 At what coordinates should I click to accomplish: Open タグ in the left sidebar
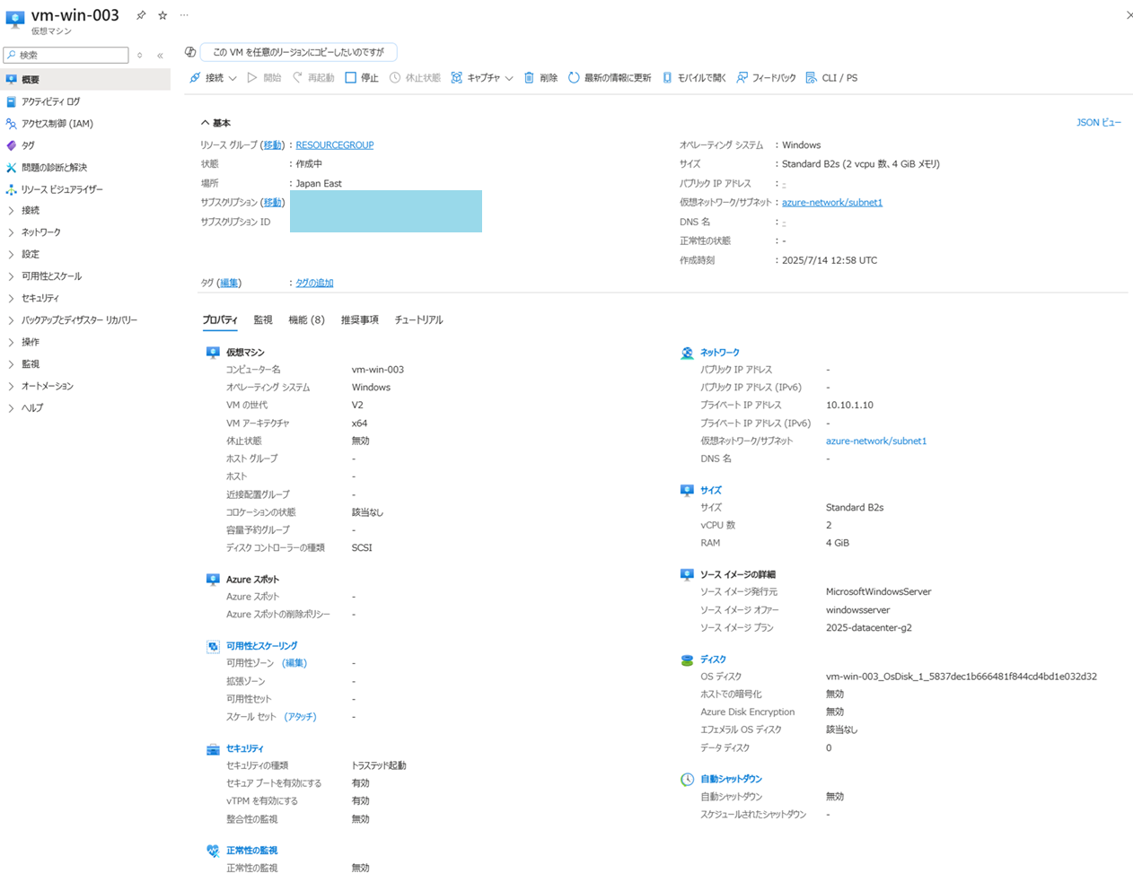tap(30, 145)
